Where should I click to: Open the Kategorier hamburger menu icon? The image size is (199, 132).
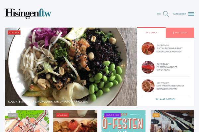click(191, 14)
